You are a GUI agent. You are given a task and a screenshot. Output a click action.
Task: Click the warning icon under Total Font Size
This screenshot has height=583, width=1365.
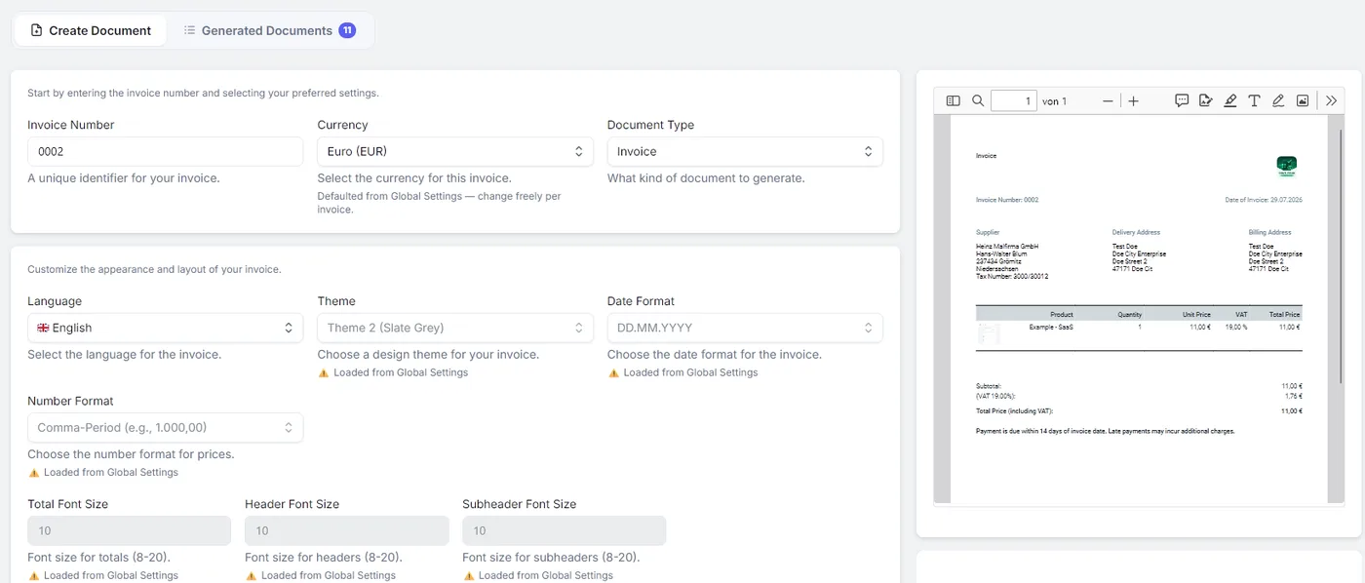33,575
